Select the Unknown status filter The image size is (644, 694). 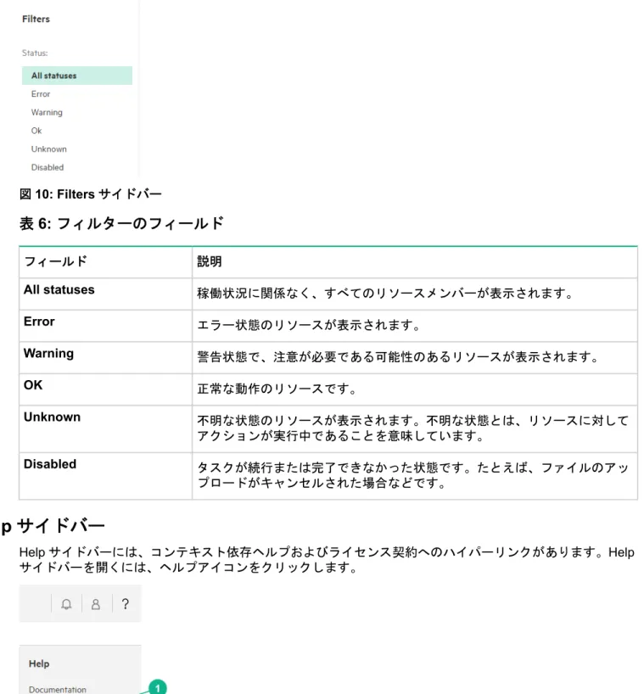click(48, 149)
